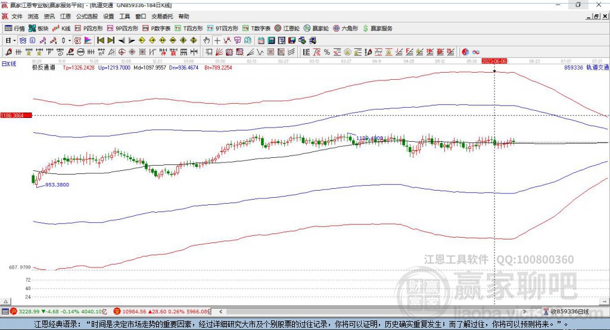610x330 pixels.
Task: Open the 文件 menu
Action: point(17,16)
